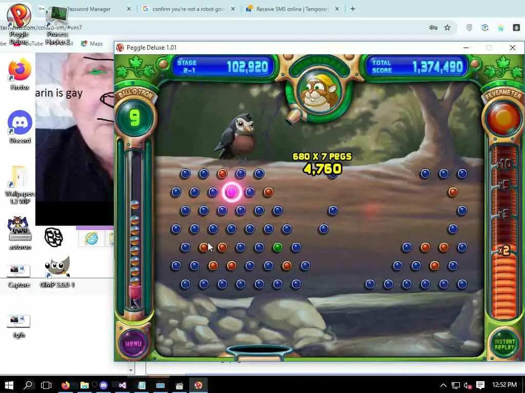
Task: Open the Peggle Menu button
Action: click(133, 343)
